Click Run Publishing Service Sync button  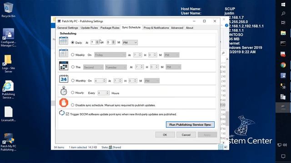[x=190, y=125]
